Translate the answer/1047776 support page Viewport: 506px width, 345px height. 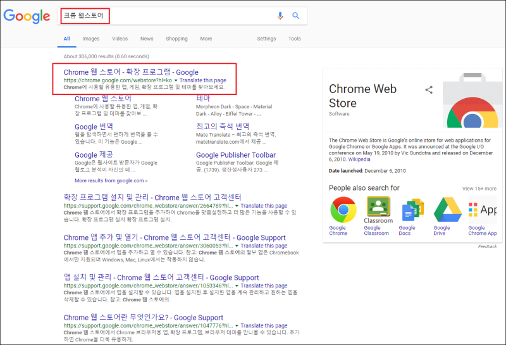pos(264,326)
